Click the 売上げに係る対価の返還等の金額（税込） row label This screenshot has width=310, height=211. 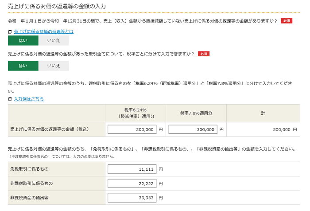pyautogui.click(x=50, y=129)
